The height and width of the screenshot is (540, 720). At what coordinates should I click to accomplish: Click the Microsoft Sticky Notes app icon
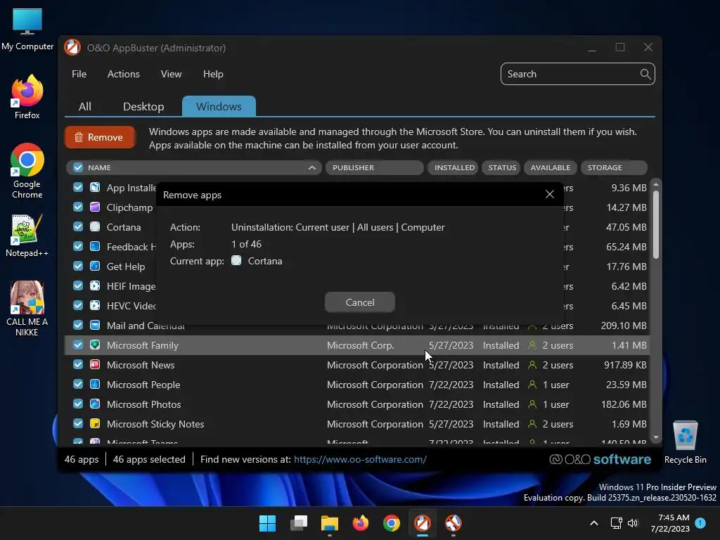[x=95, y=424]
